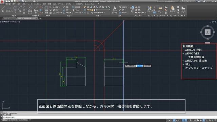Click the status bar gear workspace icon
This screenshot has height=122, width=217.
(x=191, y=120)
